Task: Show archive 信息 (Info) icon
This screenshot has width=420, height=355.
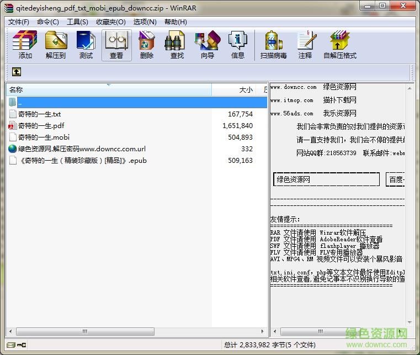Action: pos(238,45)
